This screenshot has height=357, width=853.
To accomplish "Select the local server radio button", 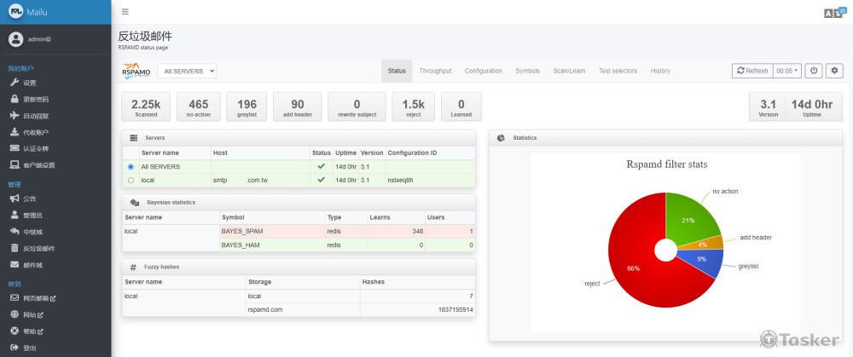I will (131, 180).
